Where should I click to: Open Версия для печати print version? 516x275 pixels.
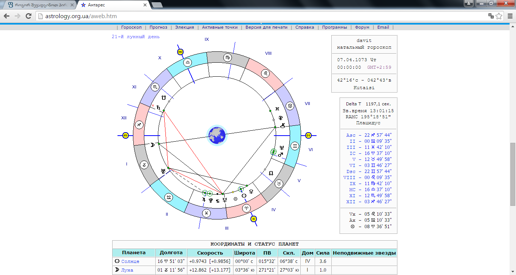[x=266, y=27]
